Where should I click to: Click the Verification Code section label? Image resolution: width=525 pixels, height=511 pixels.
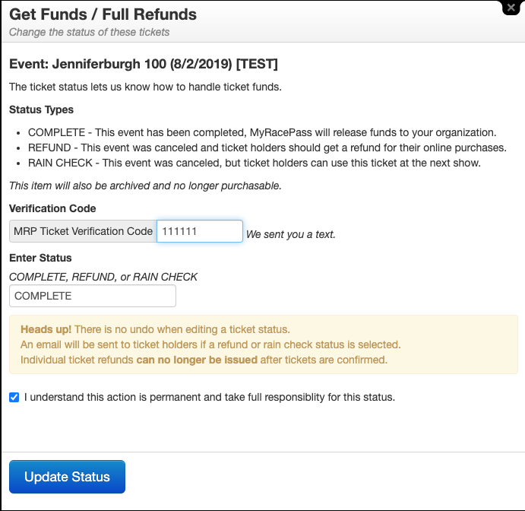pyautogui.click(x=52, y=208)
